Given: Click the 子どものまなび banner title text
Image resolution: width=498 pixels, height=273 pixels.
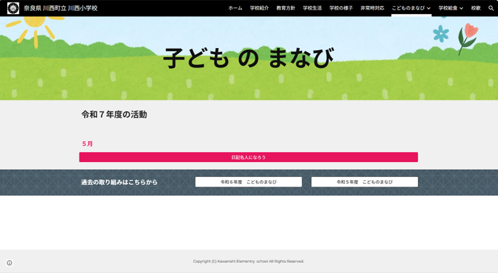Looking at the screenshot, I should tap(248, 58).
